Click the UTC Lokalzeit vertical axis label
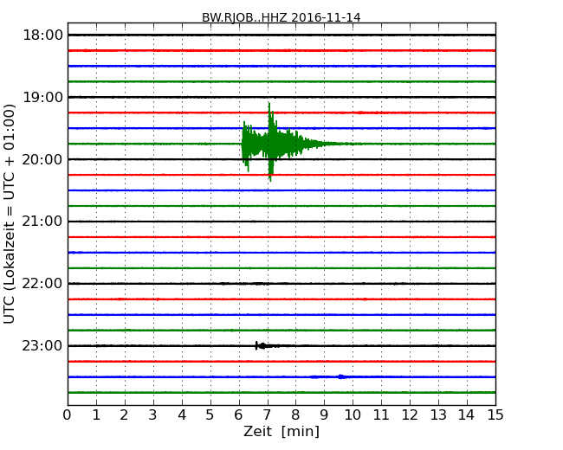Image resolution: width=563 pixels, height=450 pixels. point(10,214)
